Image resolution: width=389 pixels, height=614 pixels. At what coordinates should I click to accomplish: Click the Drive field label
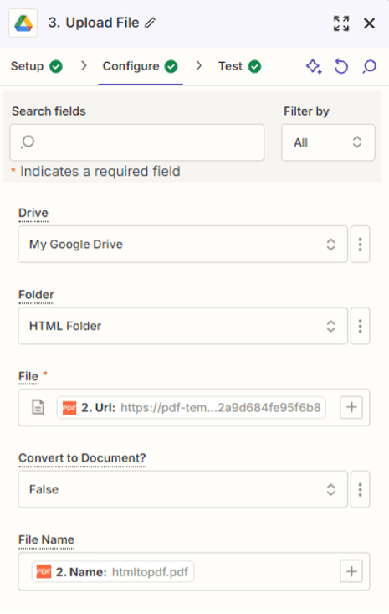click(33, 213)
